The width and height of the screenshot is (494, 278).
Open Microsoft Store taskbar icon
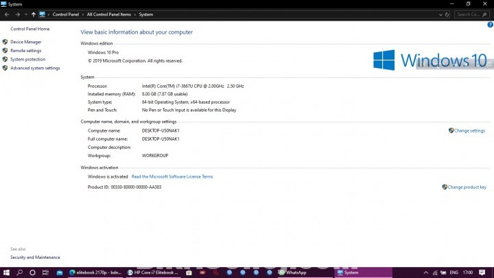click(x=189, y=273)
